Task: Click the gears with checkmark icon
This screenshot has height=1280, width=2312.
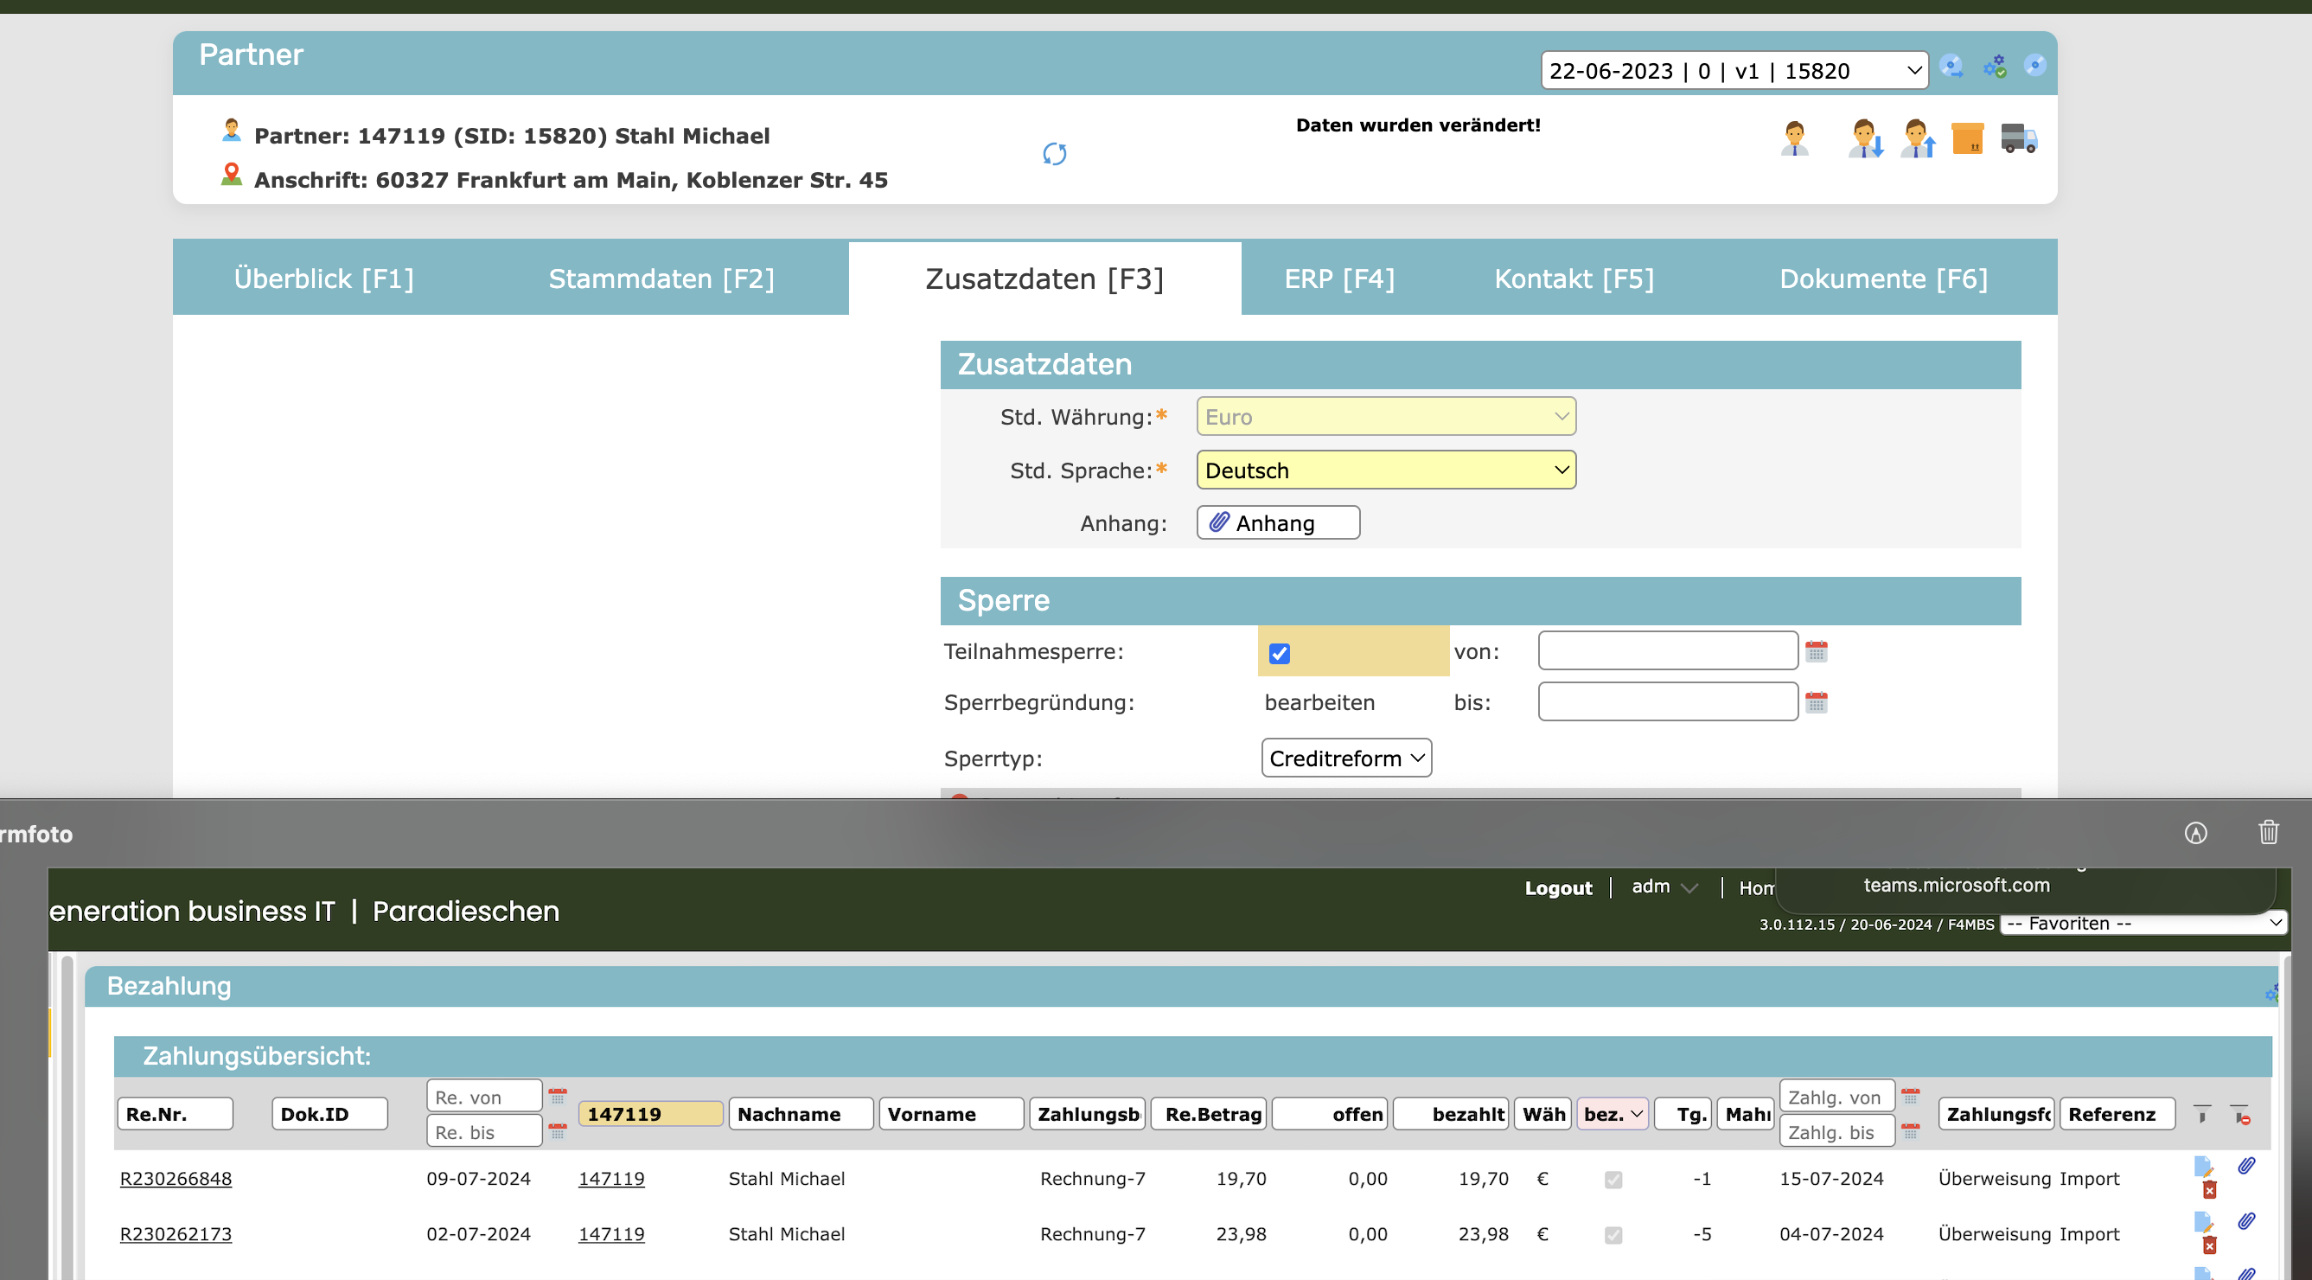Action: click(1995, 67)
